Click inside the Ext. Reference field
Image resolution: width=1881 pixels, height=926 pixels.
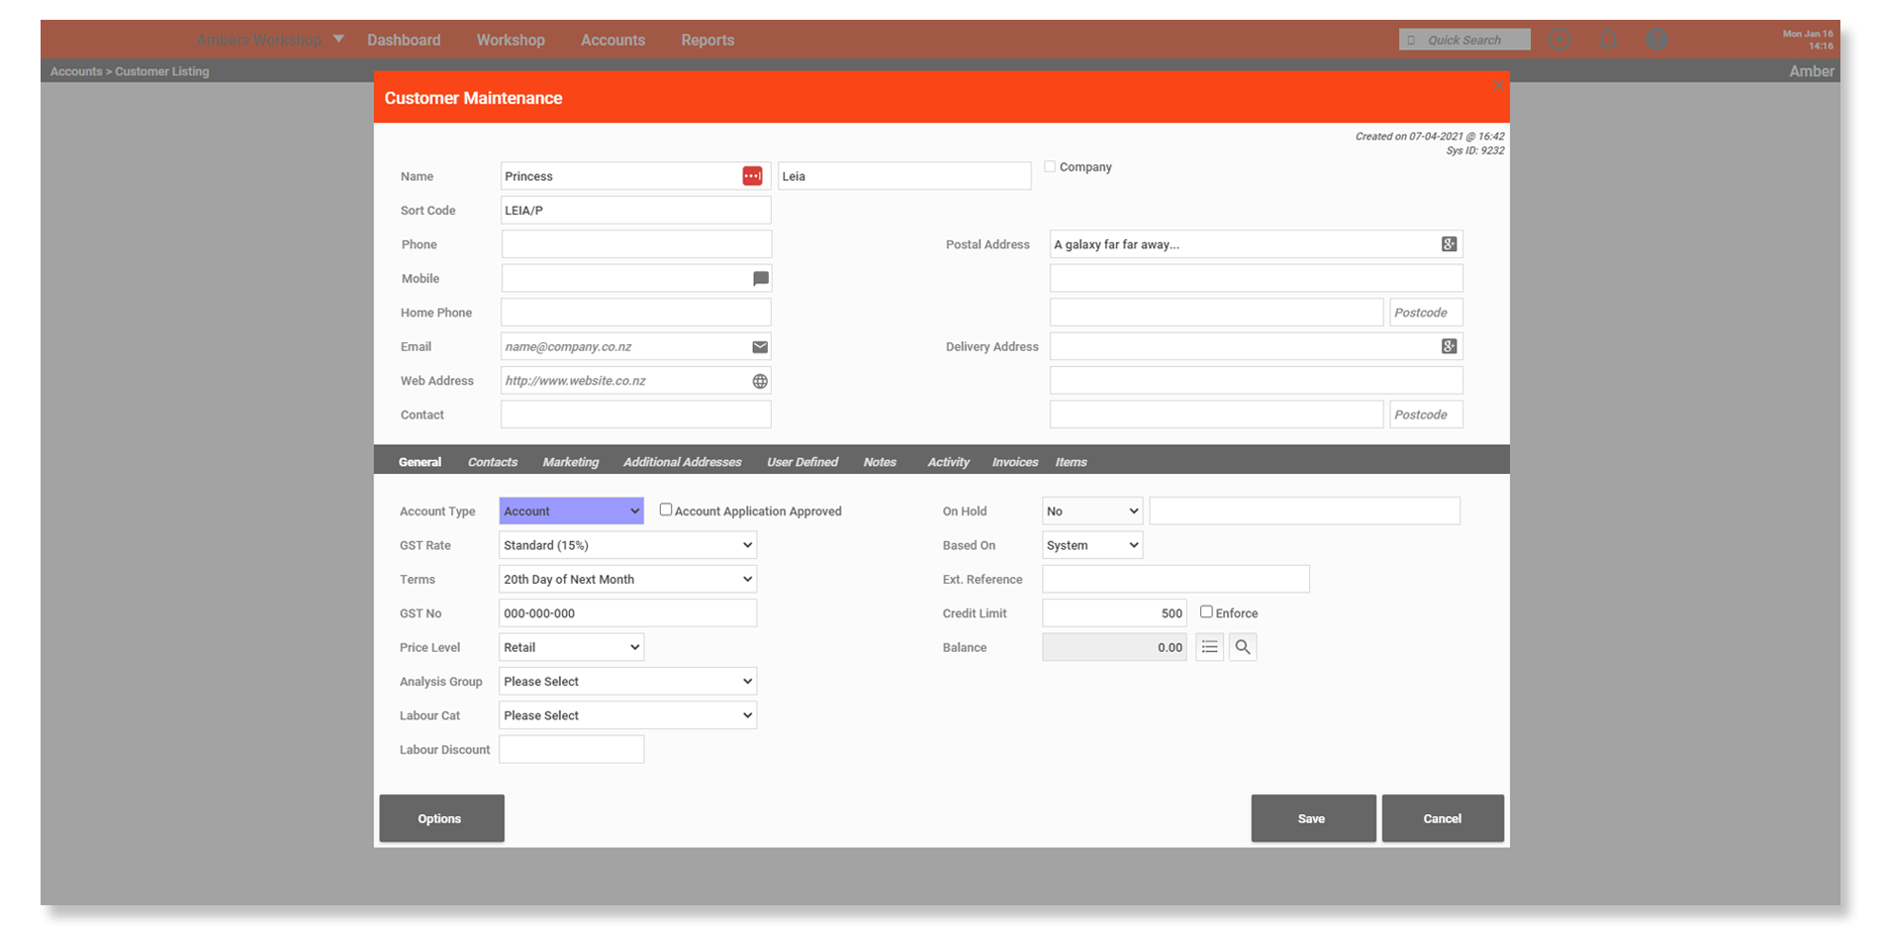click(x=1176, y=579)
